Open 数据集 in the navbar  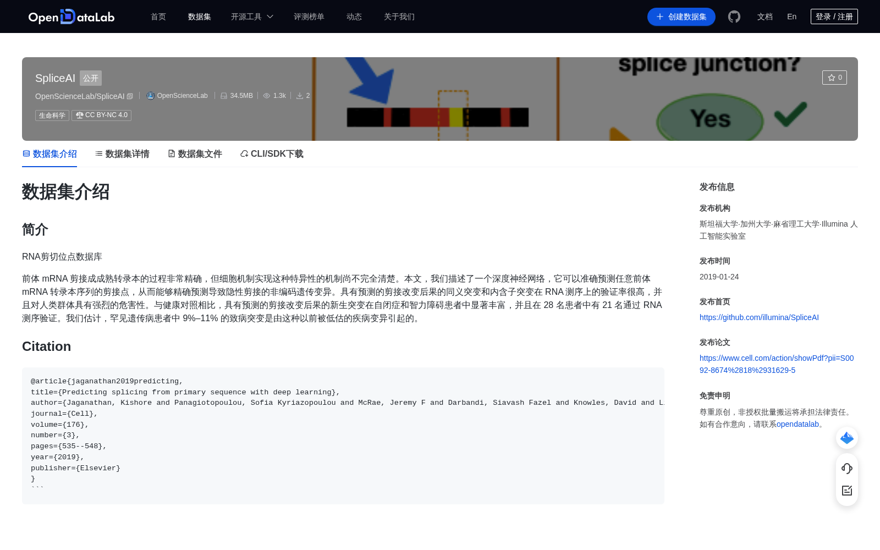pyautogui.click(x=200, y=16)
